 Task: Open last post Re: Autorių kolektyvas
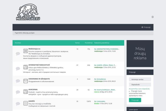(x=105, y=90)
